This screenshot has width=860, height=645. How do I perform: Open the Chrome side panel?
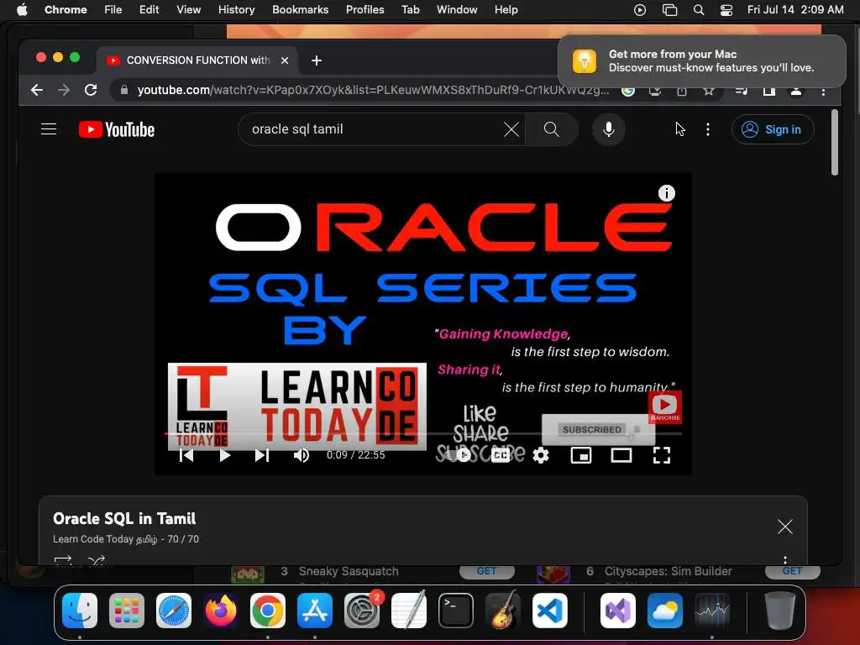click(769, 91)
